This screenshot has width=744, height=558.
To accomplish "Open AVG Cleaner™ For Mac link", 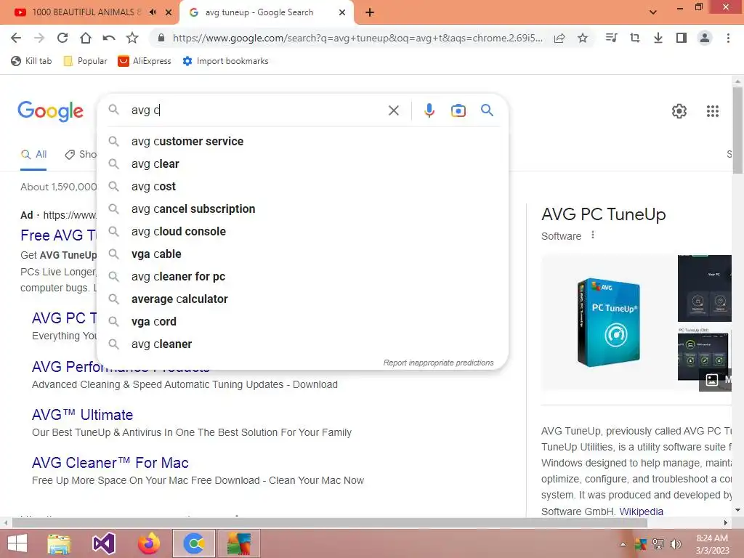I will coord(110,463).
